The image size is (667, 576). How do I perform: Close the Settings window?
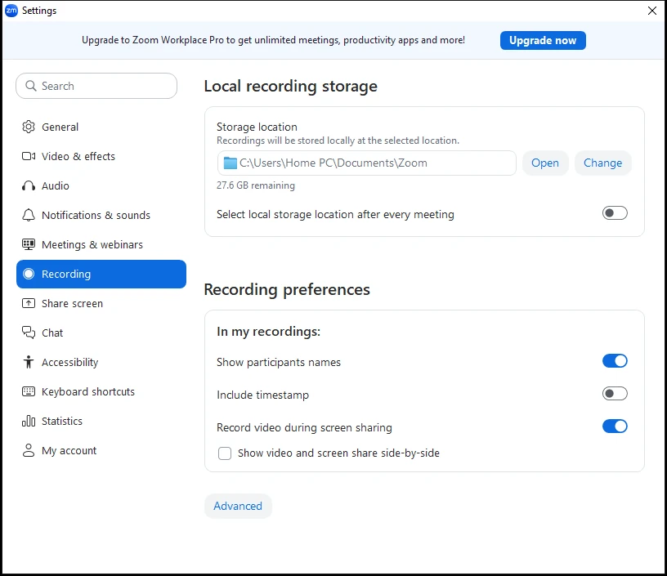(x=652, y=11)
